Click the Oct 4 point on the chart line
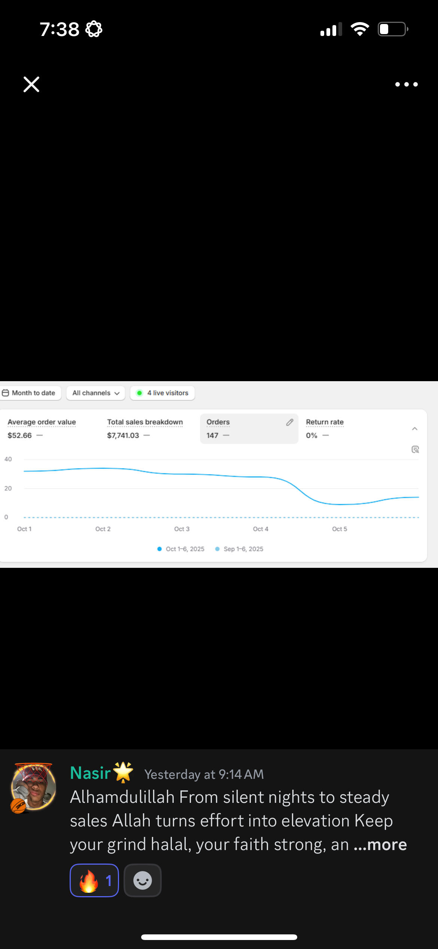 point(261,477)
